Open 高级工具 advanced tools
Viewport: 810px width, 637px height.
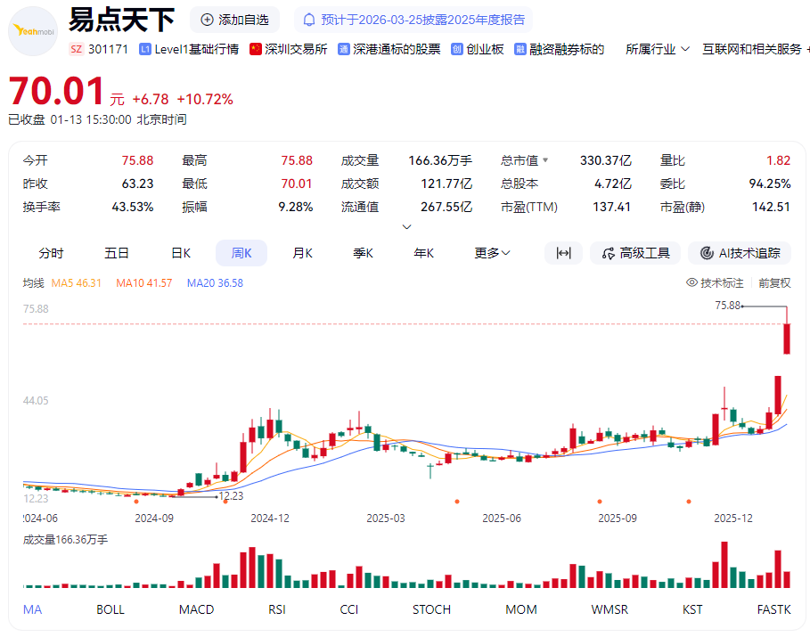point(635,253)
